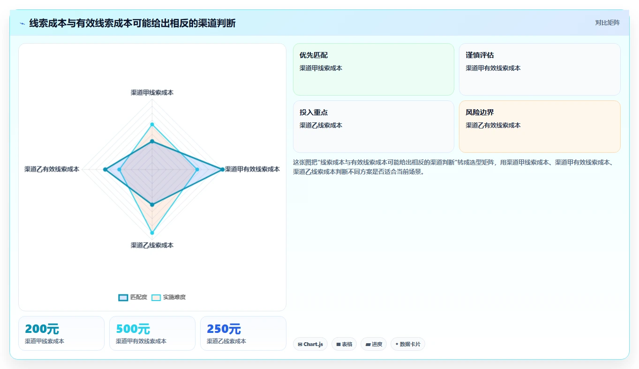Click the 匹配度 data point on the left axis

point(105,169)
